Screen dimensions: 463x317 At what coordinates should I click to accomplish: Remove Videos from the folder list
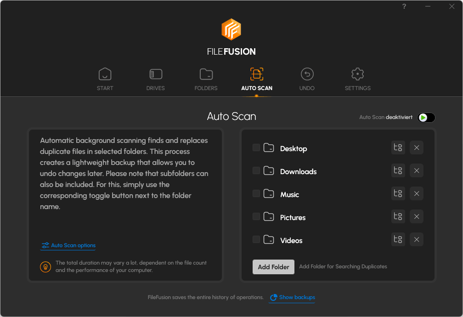(x=416, y=239)
